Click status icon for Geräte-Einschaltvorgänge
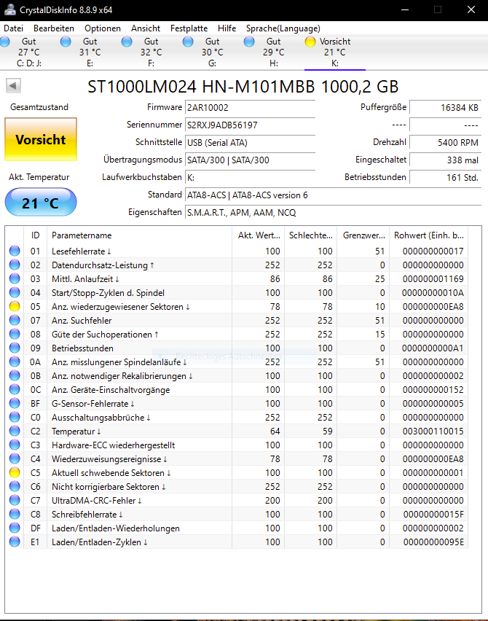 coord(15,389)
